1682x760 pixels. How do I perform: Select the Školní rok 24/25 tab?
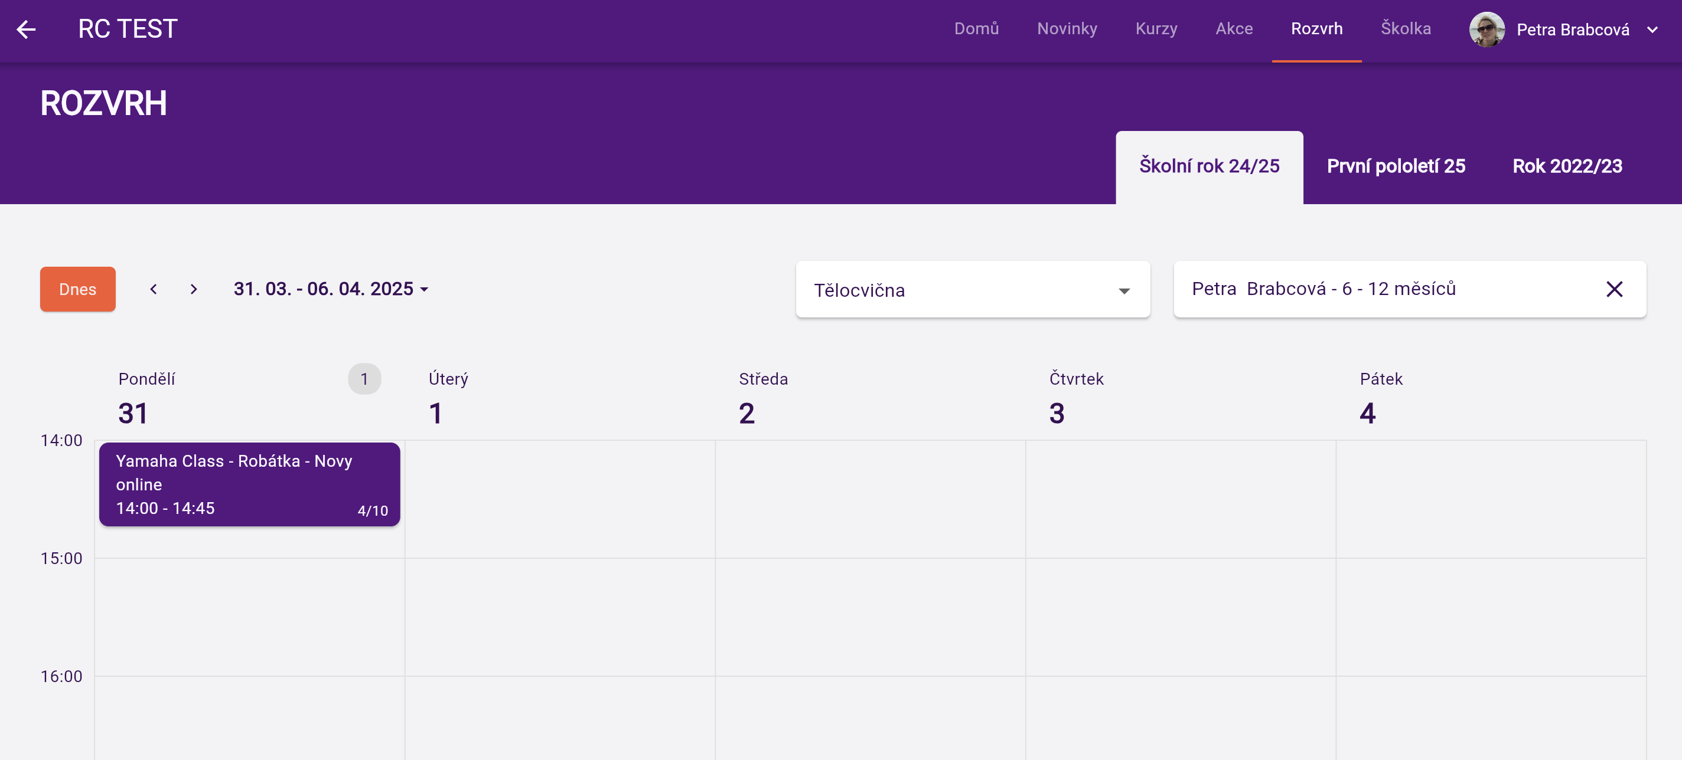(1208, 166)
